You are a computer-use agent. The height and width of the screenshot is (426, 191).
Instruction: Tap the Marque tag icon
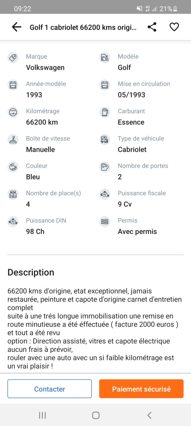[x=13, y=58]
